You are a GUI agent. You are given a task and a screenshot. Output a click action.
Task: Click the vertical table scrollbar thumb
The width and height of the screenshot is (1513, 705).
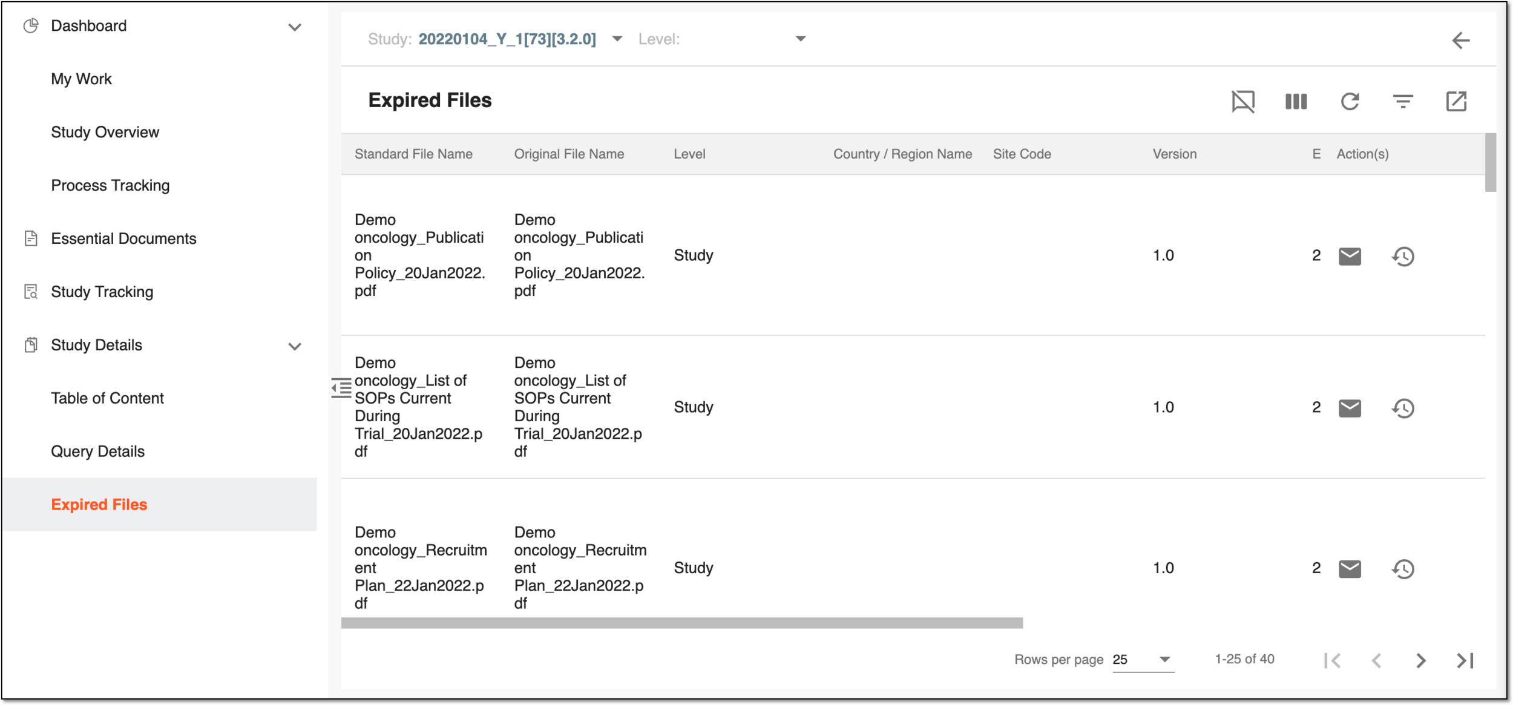click(x=1490, y=163)
